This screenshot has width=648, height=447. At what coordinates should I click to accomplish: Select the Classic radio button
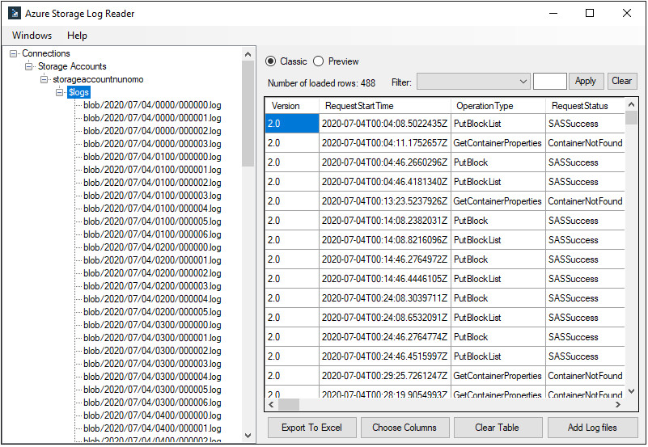point(271,61)
